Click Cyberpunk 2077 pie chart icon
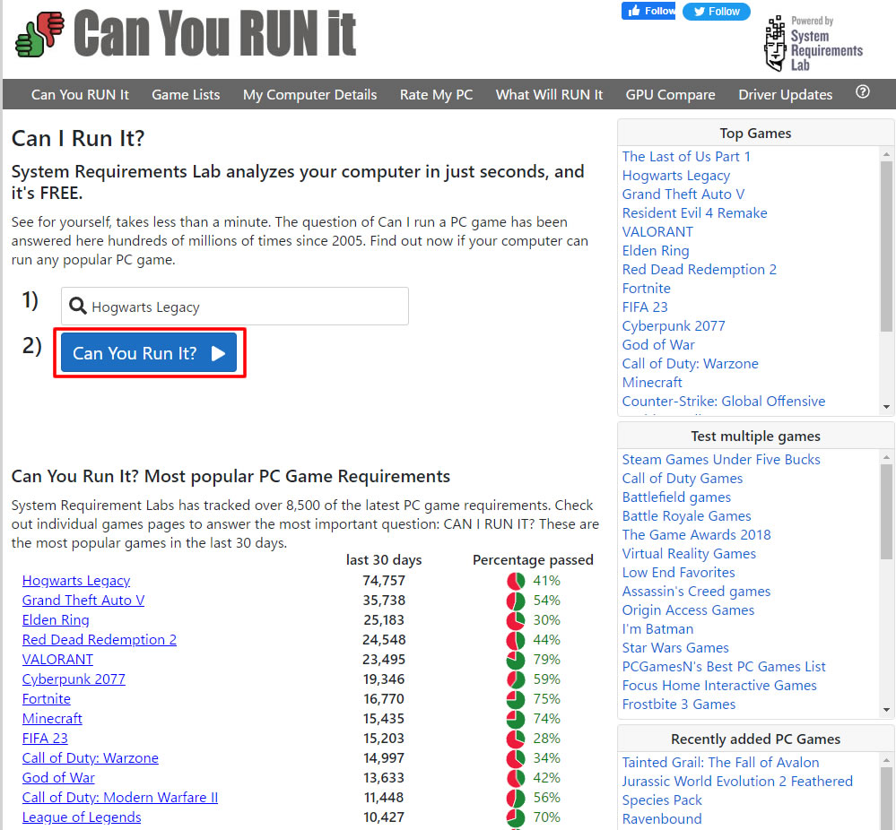 516,679
